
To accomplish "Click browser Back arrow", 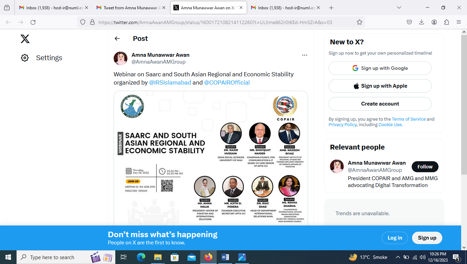I will click(8, 22).
